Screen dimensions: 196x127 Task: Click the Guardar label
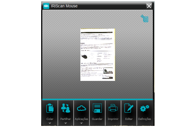click(x=97, y=119)
